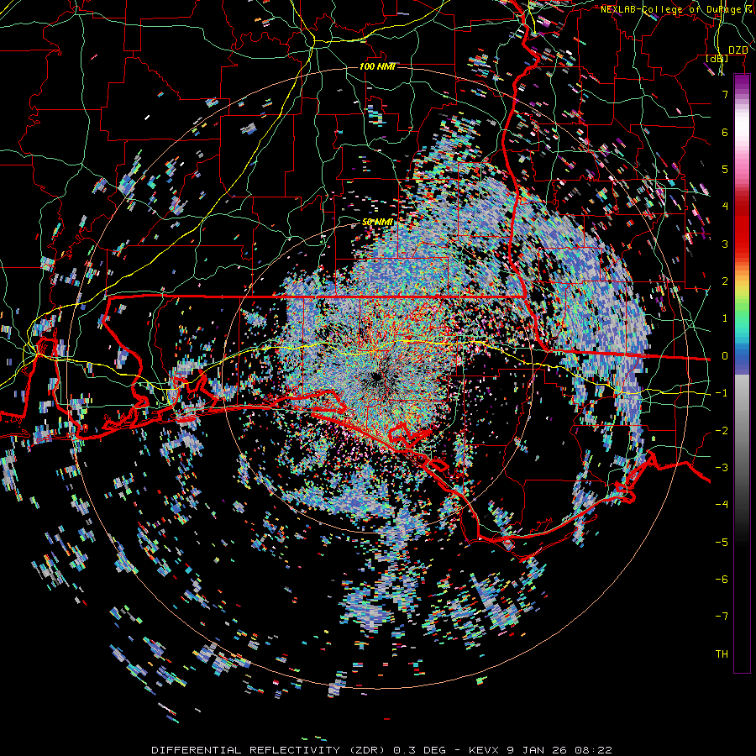Screen dimensions: 756x756
Task: Click the -3 value on the scale
Action: pyautogui.click(x=722, y=468)
